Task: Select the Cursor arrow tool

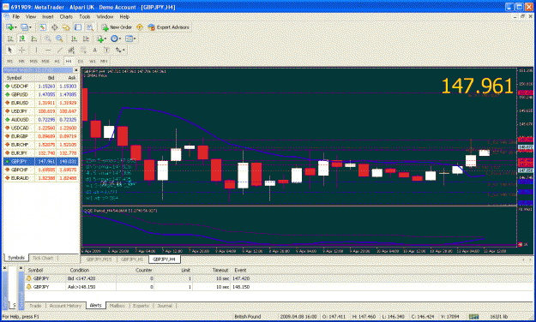Action: click(10, 51)
